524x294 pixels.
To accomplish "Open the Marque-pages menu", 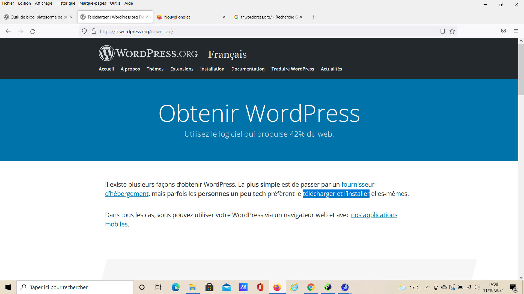I will pos(93,3).
